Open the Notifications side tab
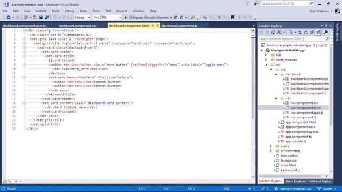The width and height of the screenshot is (342, 192). pyautogui.click(x=338, y=32)
